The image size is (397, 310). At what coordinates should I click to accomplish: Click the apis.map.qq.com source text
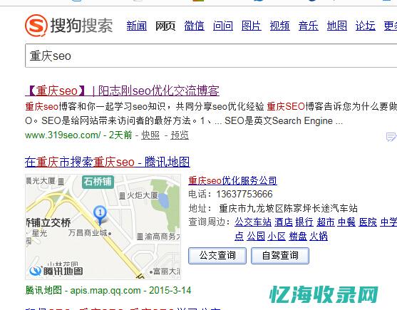[x=105, y=291]
